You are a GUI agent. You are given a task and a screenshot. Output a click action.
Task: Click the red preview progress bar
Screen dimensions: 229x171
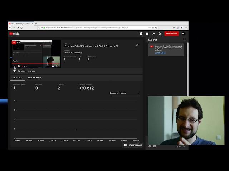point(36,64)
